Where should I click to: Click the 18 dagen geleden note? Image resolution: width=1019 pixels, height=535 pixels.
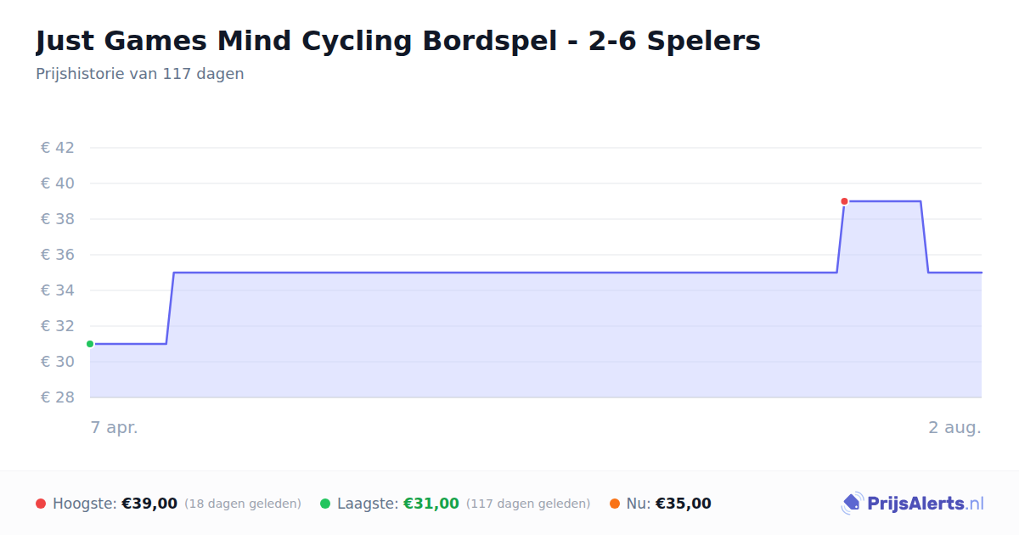pyautogui.click(x=243, y=504)
